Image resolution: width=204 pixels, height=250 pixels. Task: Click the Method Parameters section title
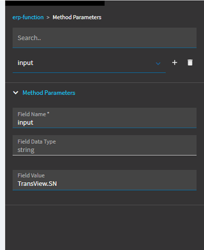pos(49,92)
